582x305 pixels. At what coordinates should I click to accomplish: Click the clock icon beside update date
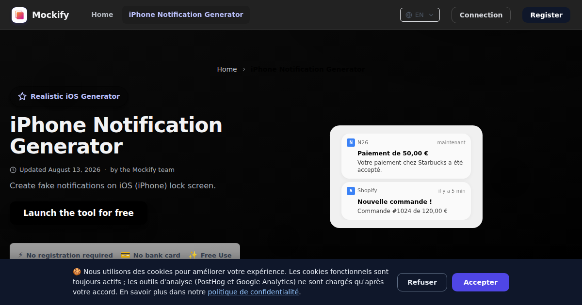[x=13, y=170]
